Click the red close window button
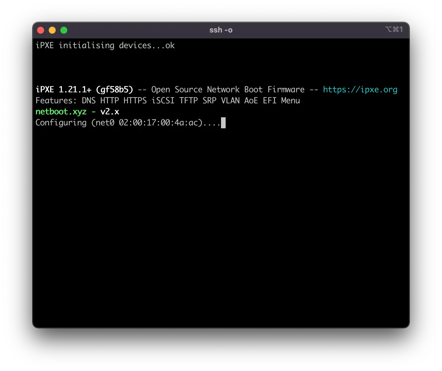The height and width of the screenshot is (371, 442). 41,30
